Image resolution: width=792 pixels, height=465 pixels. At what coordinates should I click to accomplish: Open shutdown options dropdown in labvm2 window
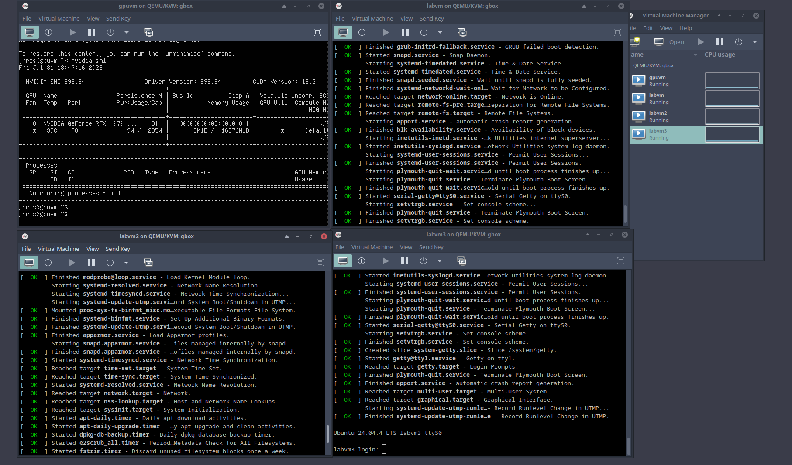coord(126,263)
